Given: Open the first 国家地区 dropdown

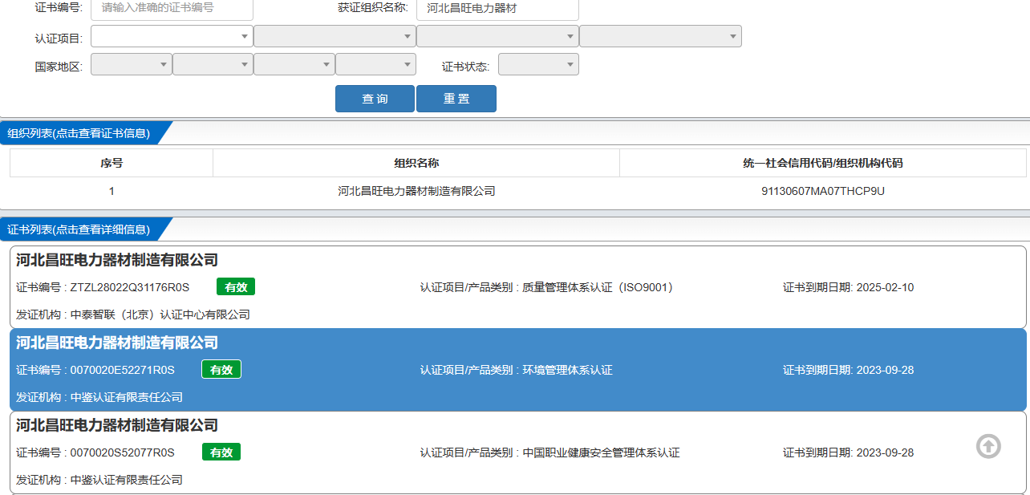Looking at the screenshot, I should click(132, 64).
